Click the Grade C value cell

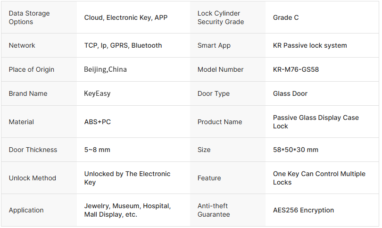coord(286,17)
